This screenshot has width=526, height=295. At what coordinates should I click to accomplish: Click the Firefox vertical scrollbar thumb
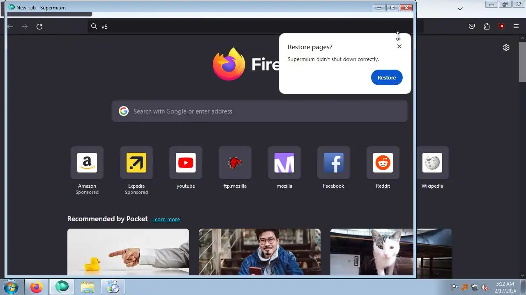(x=522, y=61)
